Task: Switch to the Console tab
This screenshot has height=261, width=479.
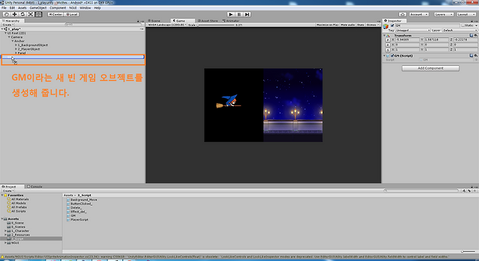Action: pos(35,186)
